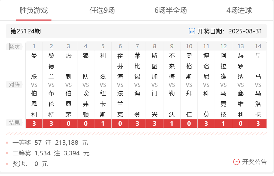The width and height of the screenshot is (274, 176).
Task: Click the away team 布伦特
Action: pyautogui.click(x=51, y=104)
